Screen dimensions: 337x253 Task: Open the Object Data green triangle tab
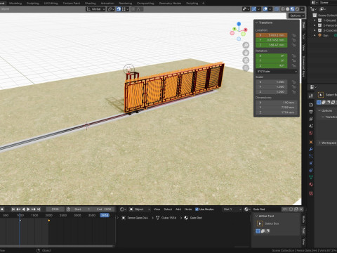click(x=311, y=177)
